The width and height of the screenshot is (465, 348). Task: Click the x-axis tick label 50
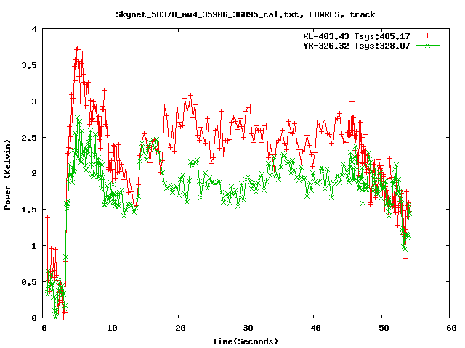tap(384, 328)
